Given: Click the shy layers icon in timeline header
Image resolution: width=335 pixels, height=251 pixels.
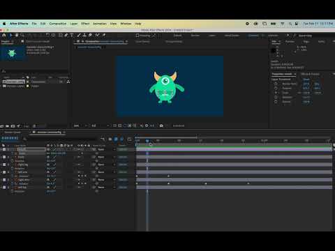Looking at the screenshot, I should [x=110, y=139].
